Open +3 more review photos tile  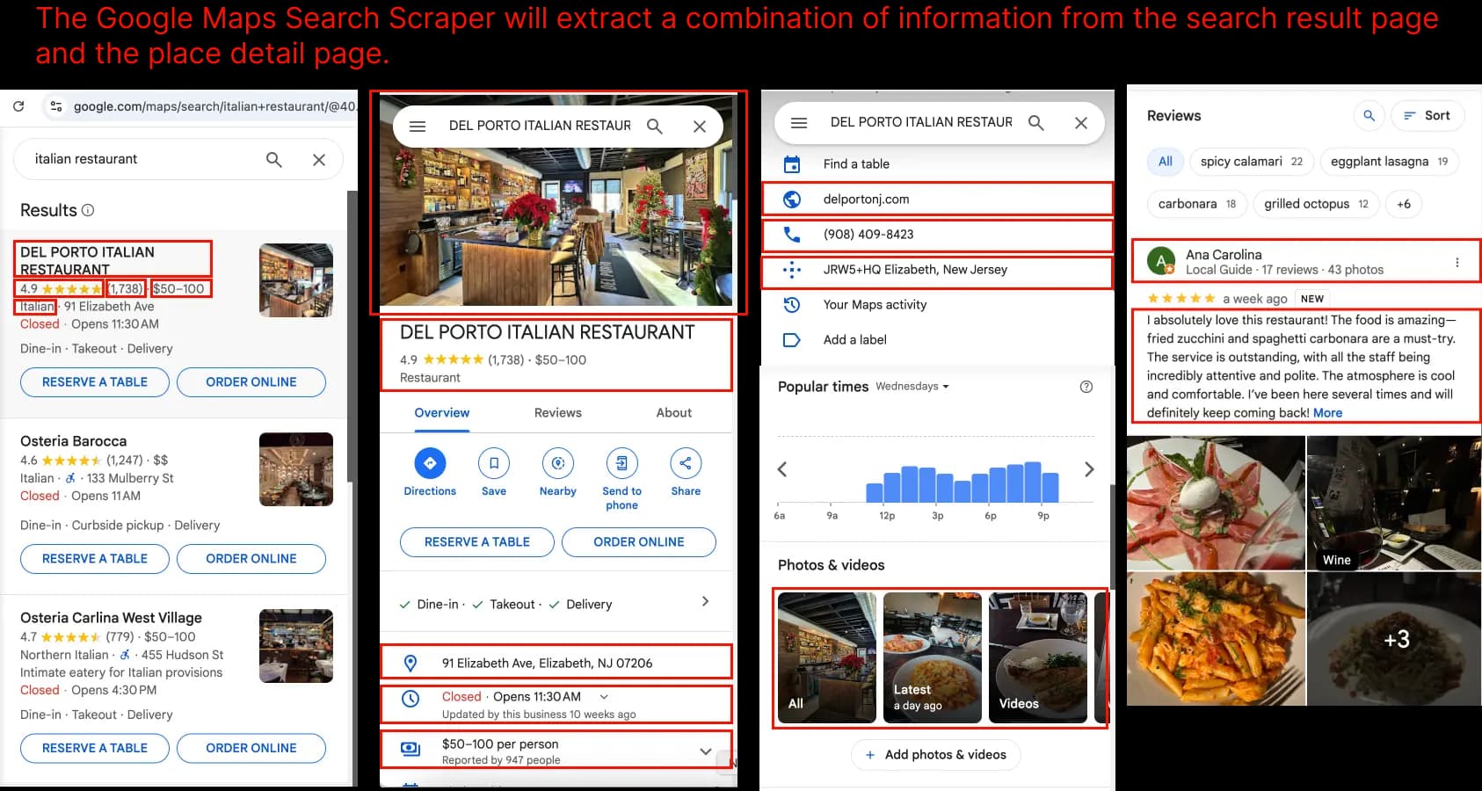tap(1393, 639)
